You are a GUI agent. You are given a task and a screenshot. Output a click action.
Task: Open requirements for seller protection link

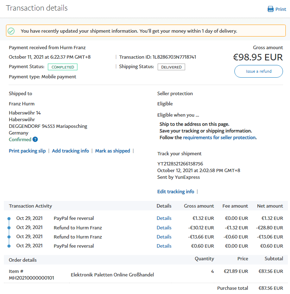219,137
